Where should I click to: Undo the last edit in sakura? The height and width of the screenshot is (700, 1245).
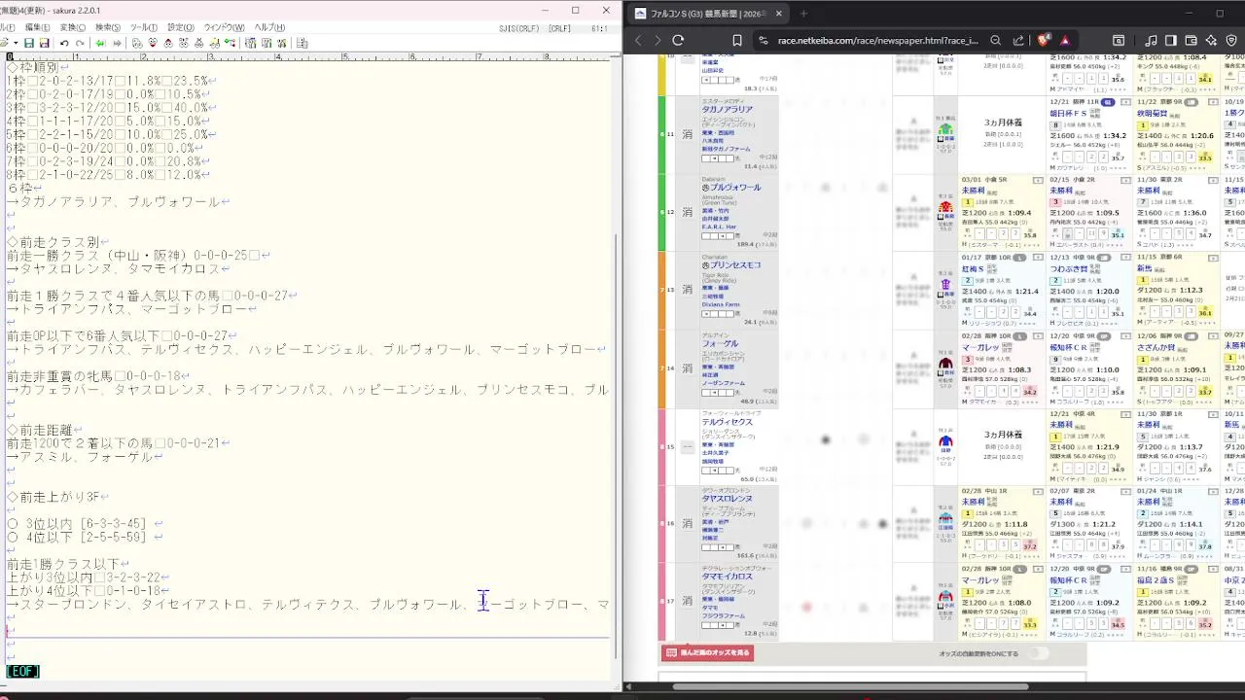[x=64, y=43]
